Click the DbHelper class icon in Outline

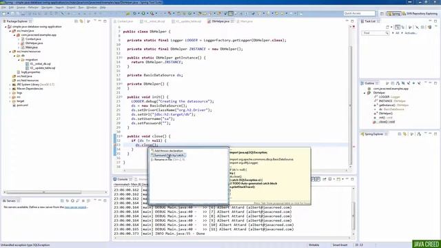click(x=369, y=93)
